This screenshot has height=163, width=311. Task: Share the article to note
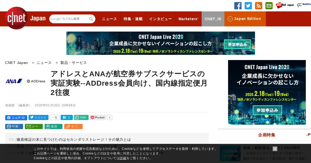[81, 117]
